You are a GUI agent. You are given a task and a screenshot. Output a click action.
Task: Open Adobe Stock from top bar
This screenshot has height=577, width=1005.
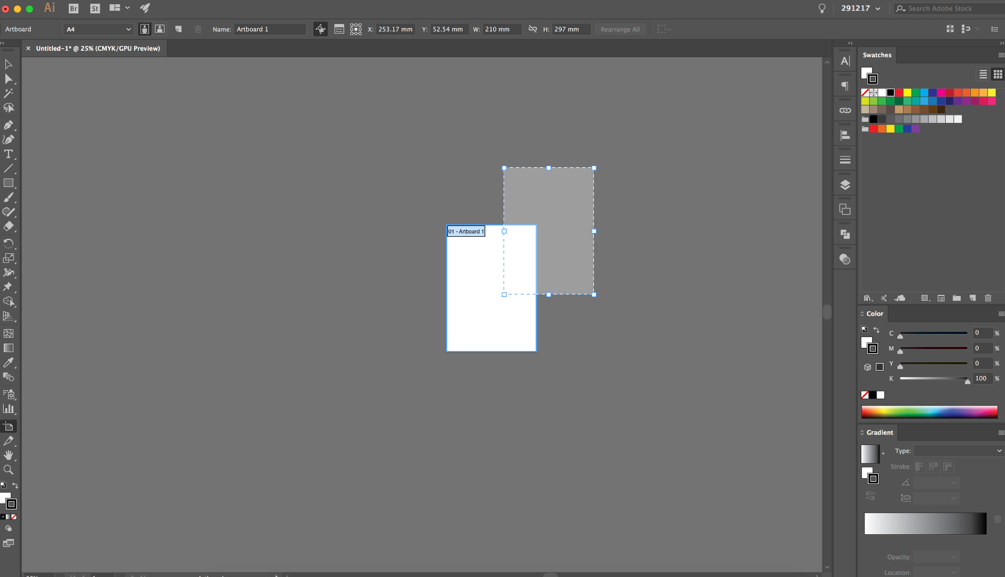(95, 8)
